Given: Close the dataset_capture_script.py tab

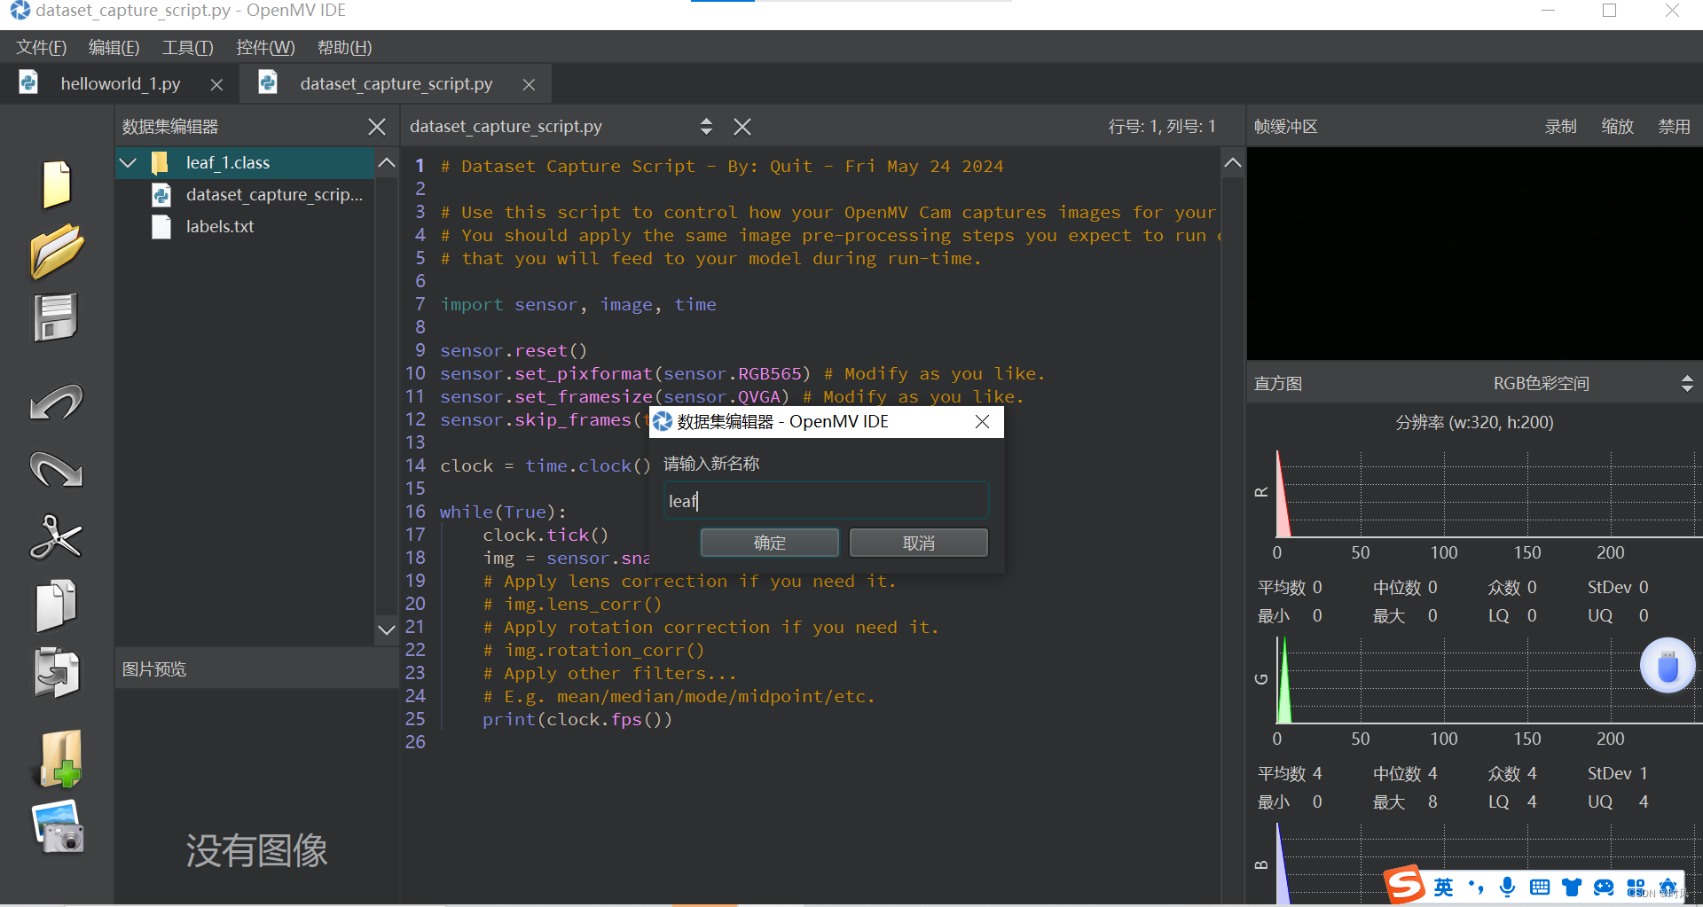Looking at the screenshot, I should coord(529,84).
